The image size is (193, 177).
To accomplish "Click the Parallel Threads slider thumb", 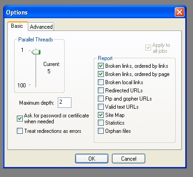I will coord(36,52).
